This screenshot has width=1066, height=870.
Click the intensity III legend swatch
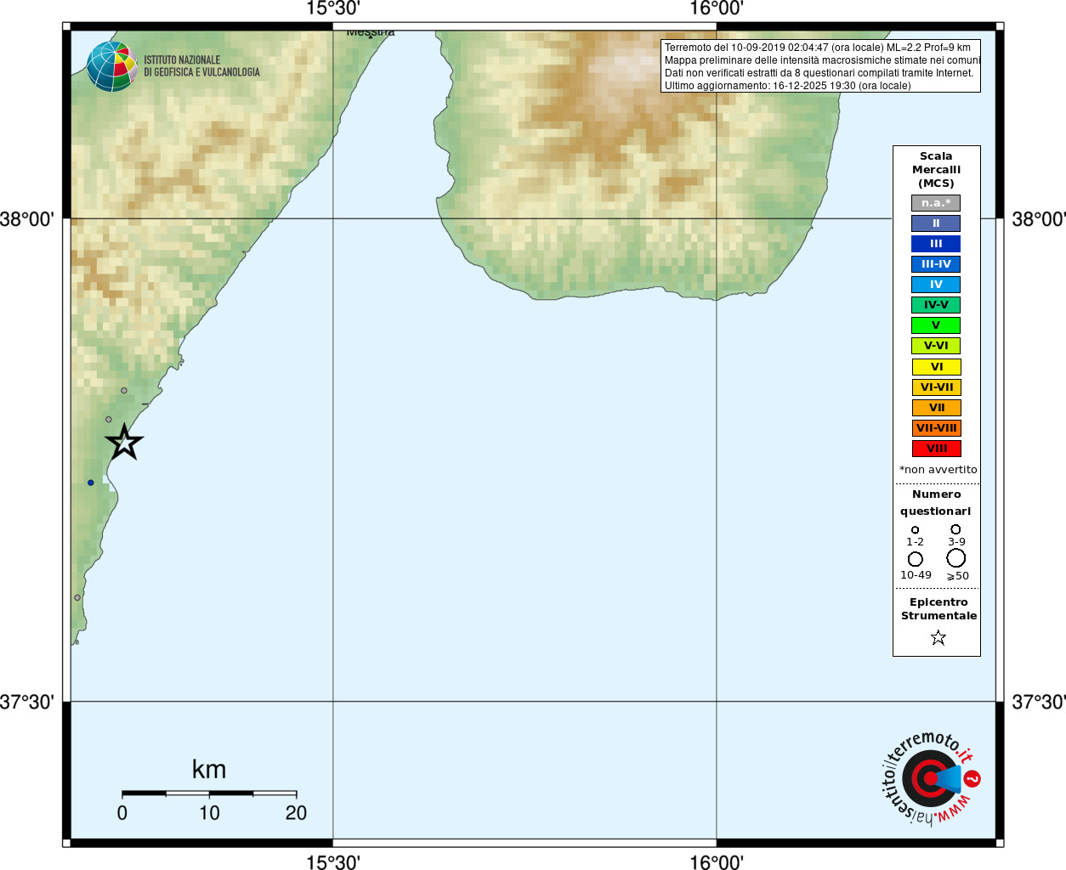click(x=936, y=244)
